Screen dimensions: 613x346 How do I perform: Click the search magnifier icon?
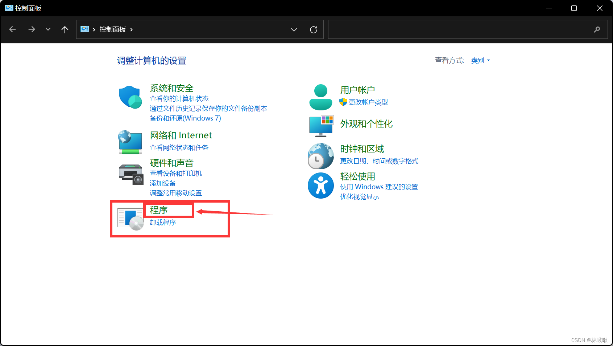point(597,29)
